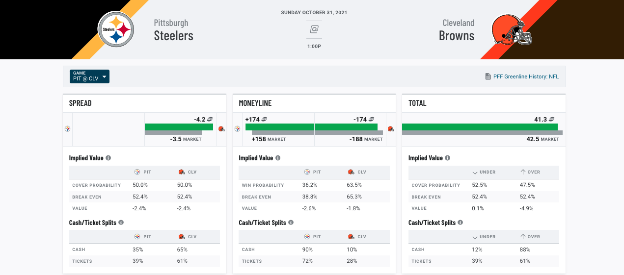Click Total Over value -4.9%
624x275 pixels.
527,208
